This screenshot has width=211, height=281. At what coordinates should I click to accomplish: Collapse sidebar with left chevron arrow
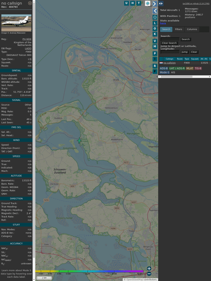coord(155,11)
